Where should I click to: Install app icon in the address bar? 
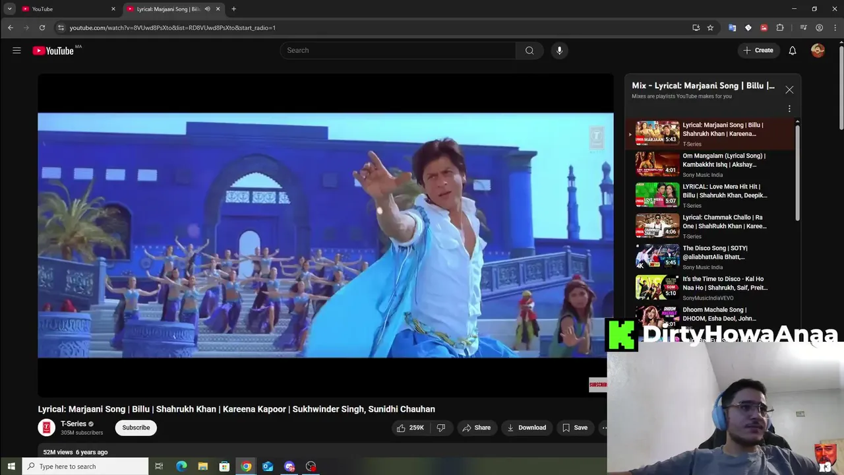point(696,28)
